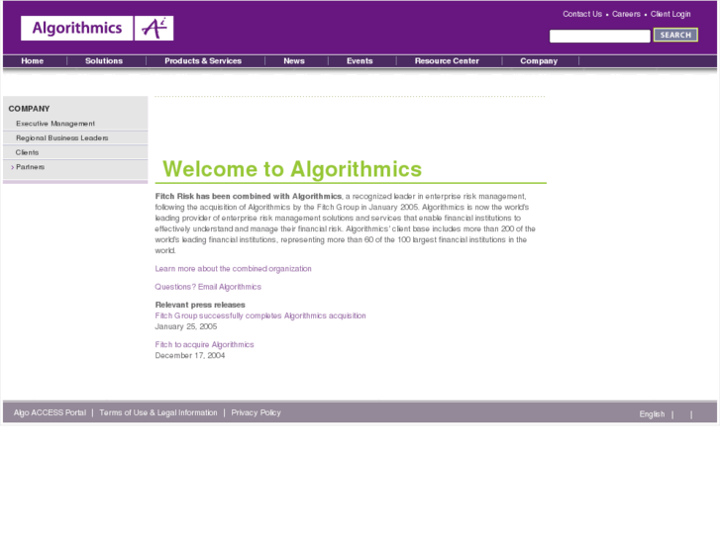
Task: Select the Events menu item
Action: tap(360, 61)
